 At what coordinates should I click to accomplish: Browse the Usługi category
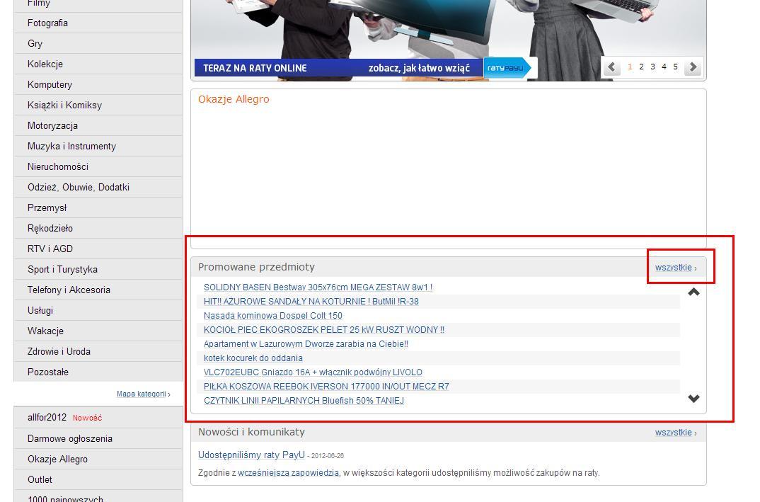tap(98, 310)
